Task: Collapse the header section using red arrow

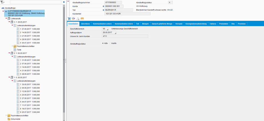Action: [68, 1]
